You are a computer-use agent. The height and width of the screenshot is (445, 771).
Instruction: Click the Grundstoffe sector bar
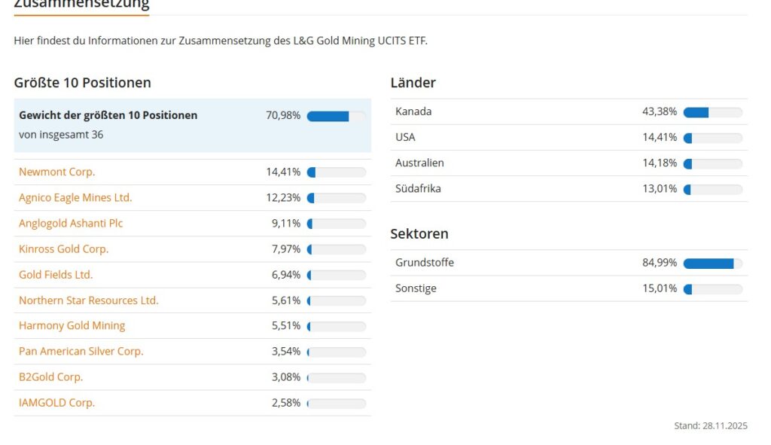pos(712,264)
